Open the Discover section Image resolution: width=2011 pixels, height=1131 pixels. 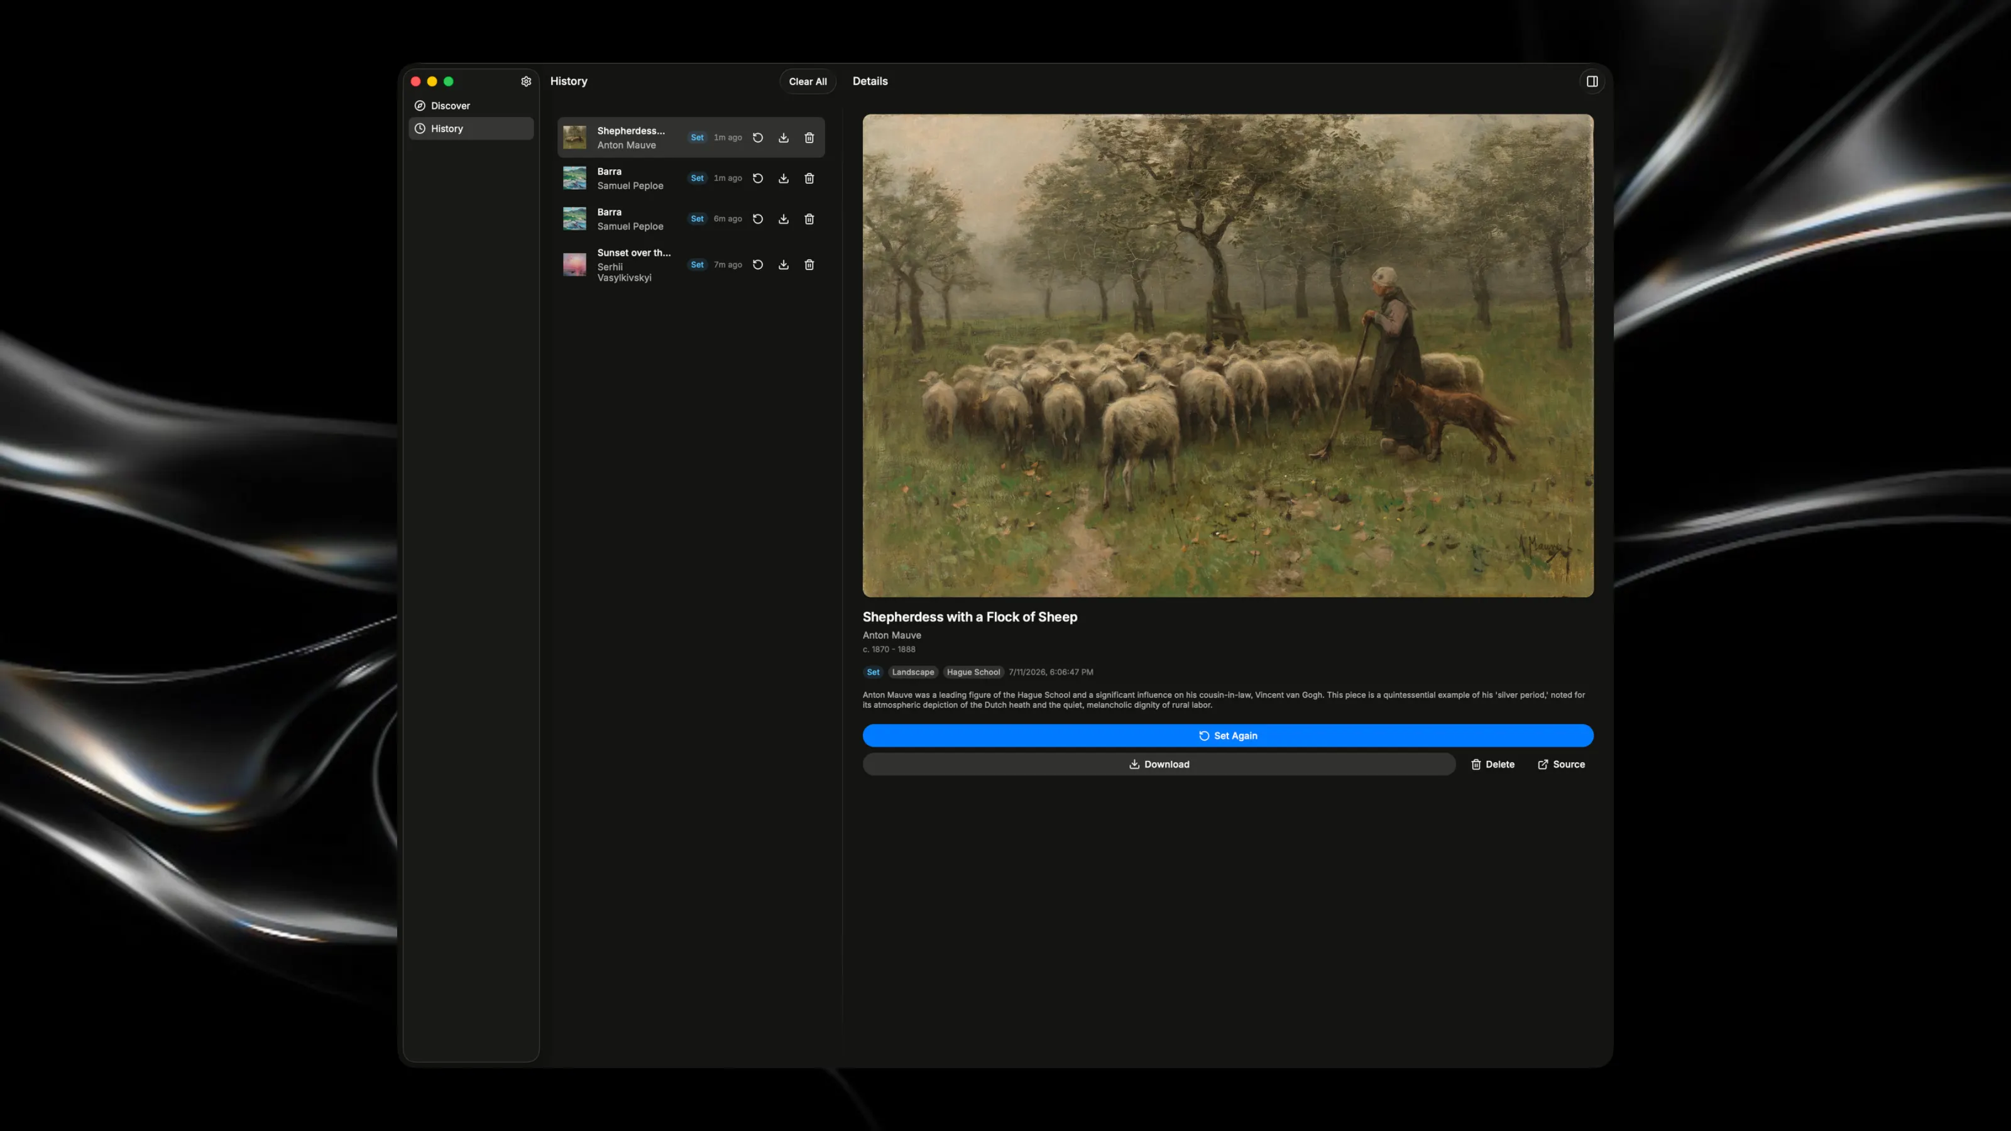tap(471, 106)
